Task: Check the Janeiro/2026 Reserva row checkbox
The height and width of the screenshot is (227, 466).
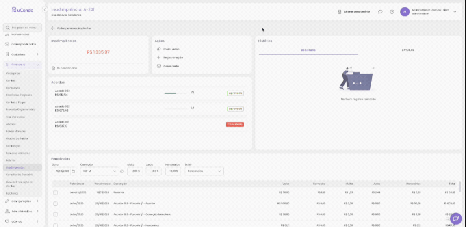Action: [56, 193]
